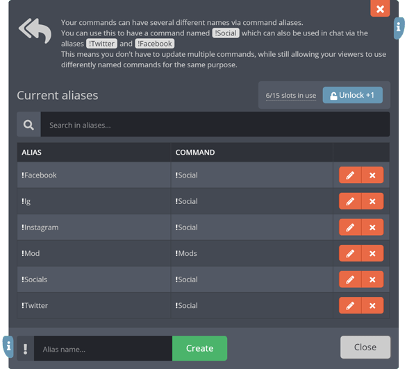Click the exclamation prefix icon

tap(26, 348)
